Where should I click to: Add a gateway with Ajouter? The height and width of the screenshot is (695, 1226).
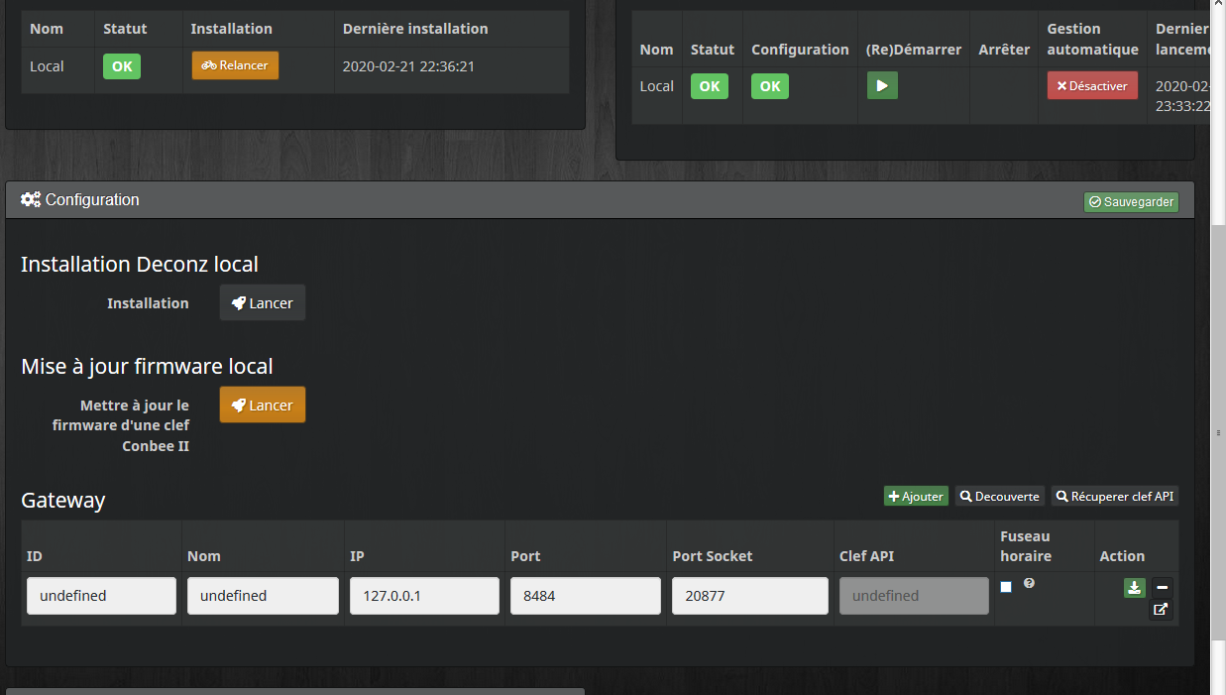[x=916, y=496]
